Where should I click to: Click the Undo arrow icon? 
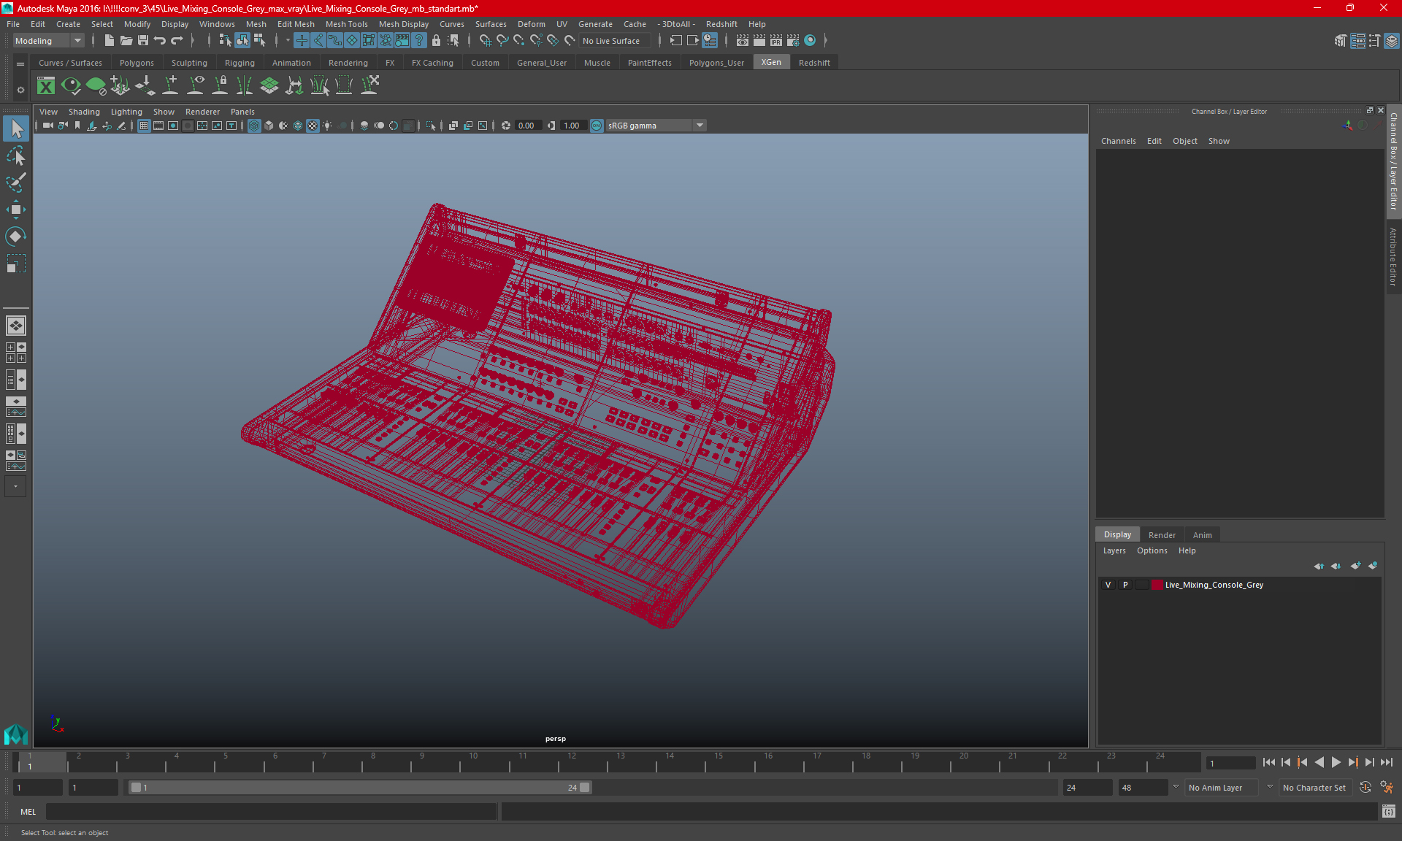160,41
